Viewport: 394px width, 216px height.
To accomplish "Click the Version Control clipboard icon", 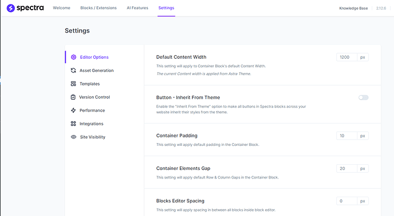I will tap(73, 97).
